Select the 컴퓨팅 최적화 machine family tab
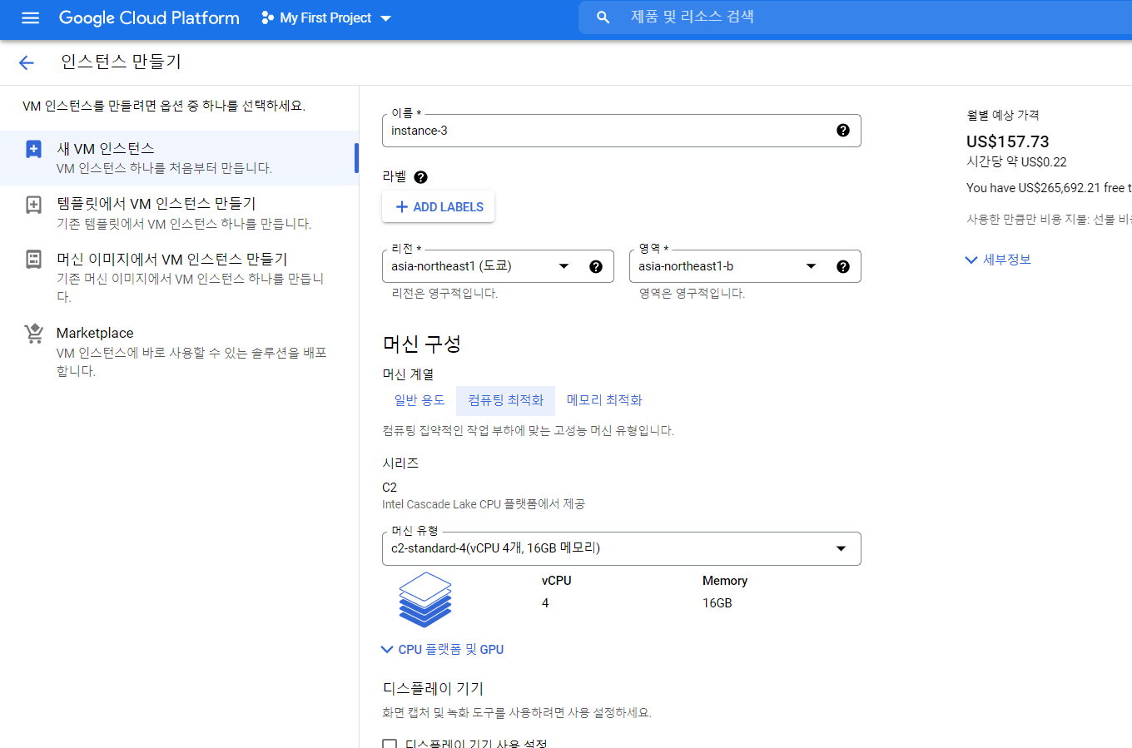Image resolution: width=1132 pixels, height=748 pixels. [x=505, y=400]
